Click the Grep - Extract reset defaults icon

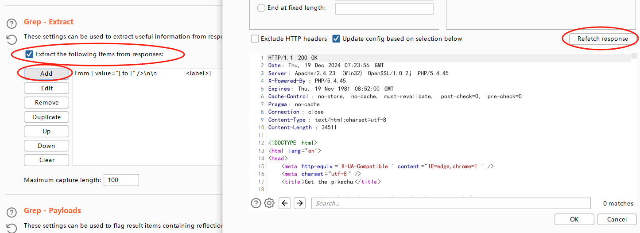[12, 39]
